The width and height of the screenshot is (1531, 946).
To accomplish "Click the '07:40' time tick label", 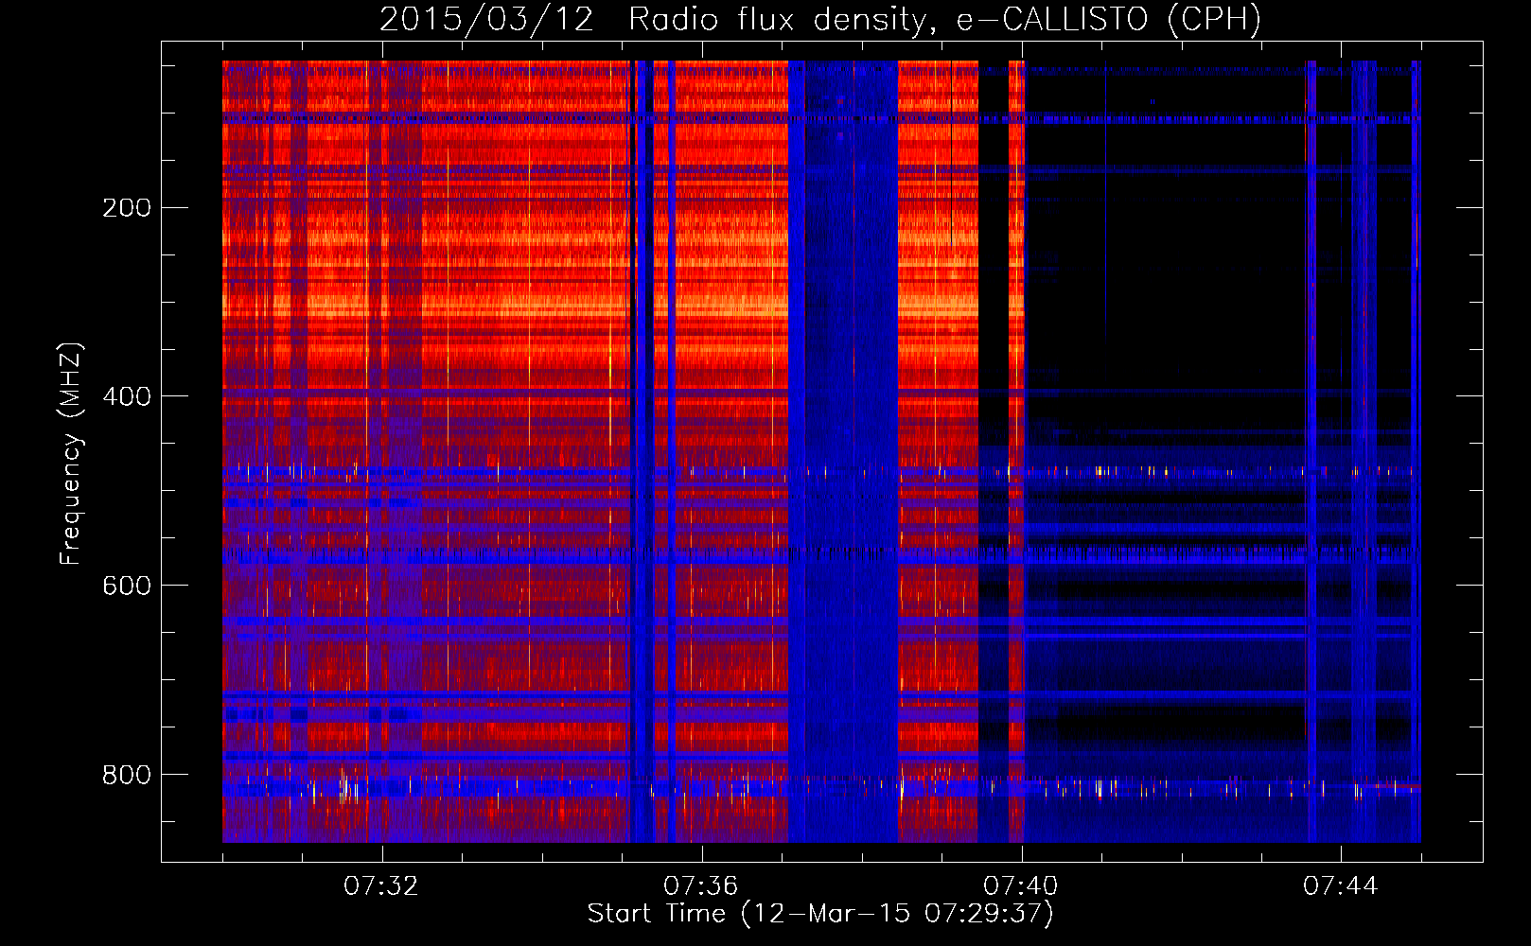I will click(1021, 886).
